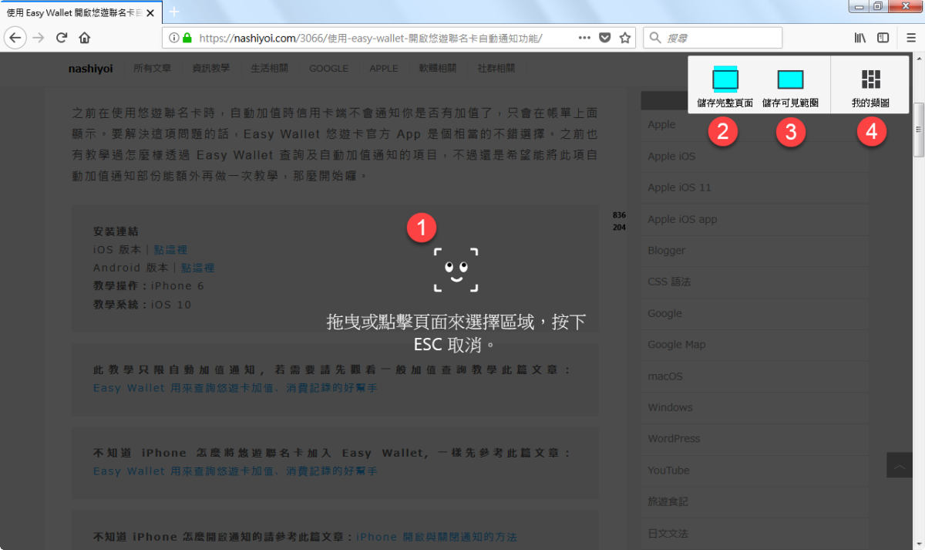This screenshot has width=925, height=550.
Task: Click 儲存可見範圍 save visible area button
Action: coord(790,86)
